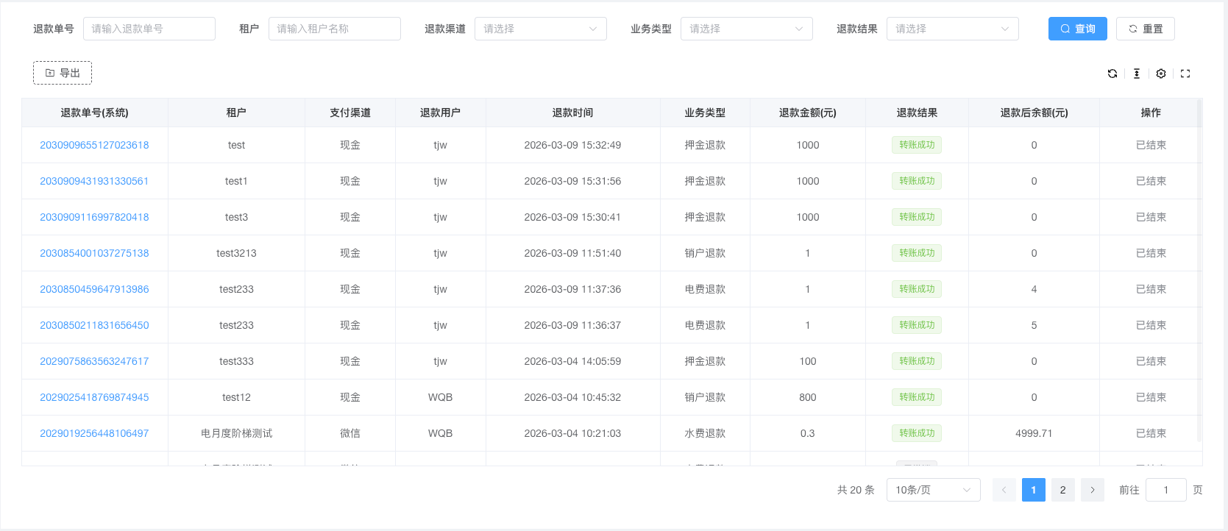Open refund order 2030850459647913986
The height and width of the screenshot is (531, 1228).
tap(94, 289)
